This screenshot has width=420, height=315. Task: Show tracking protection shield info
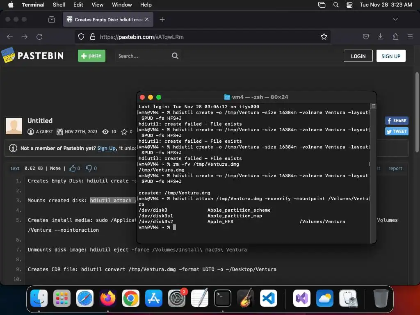[81, 37]
